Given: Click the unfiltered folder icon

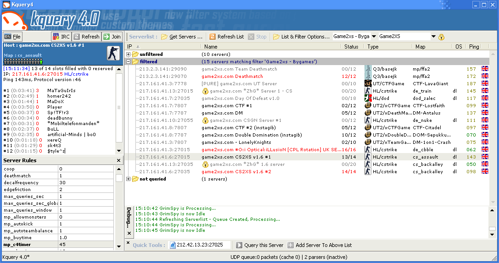Looking at the screenshot, I should click(135, 55).
